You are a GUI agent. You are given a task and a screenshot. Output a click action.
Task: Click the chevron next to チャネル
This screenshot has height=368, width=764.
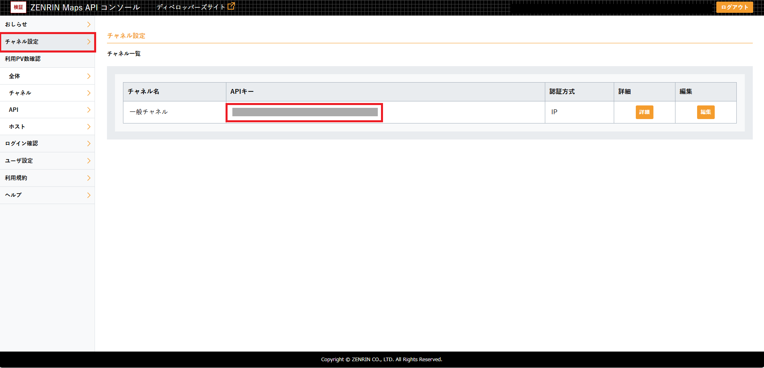tap(89, 93)
